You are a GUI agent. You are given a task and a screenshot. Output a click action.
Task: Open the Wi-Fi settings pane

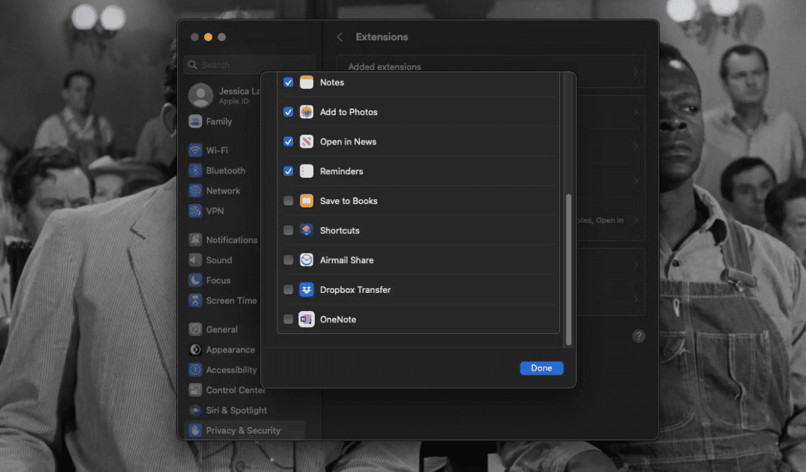tap(216, 150)
